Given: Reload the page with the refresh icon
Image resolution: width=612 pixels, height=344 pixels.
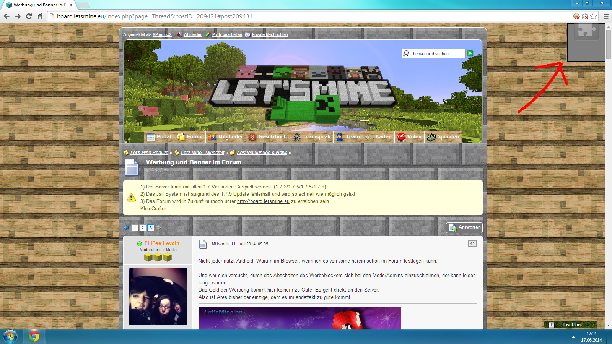Looking at the screenshot, I should [29, 16].
